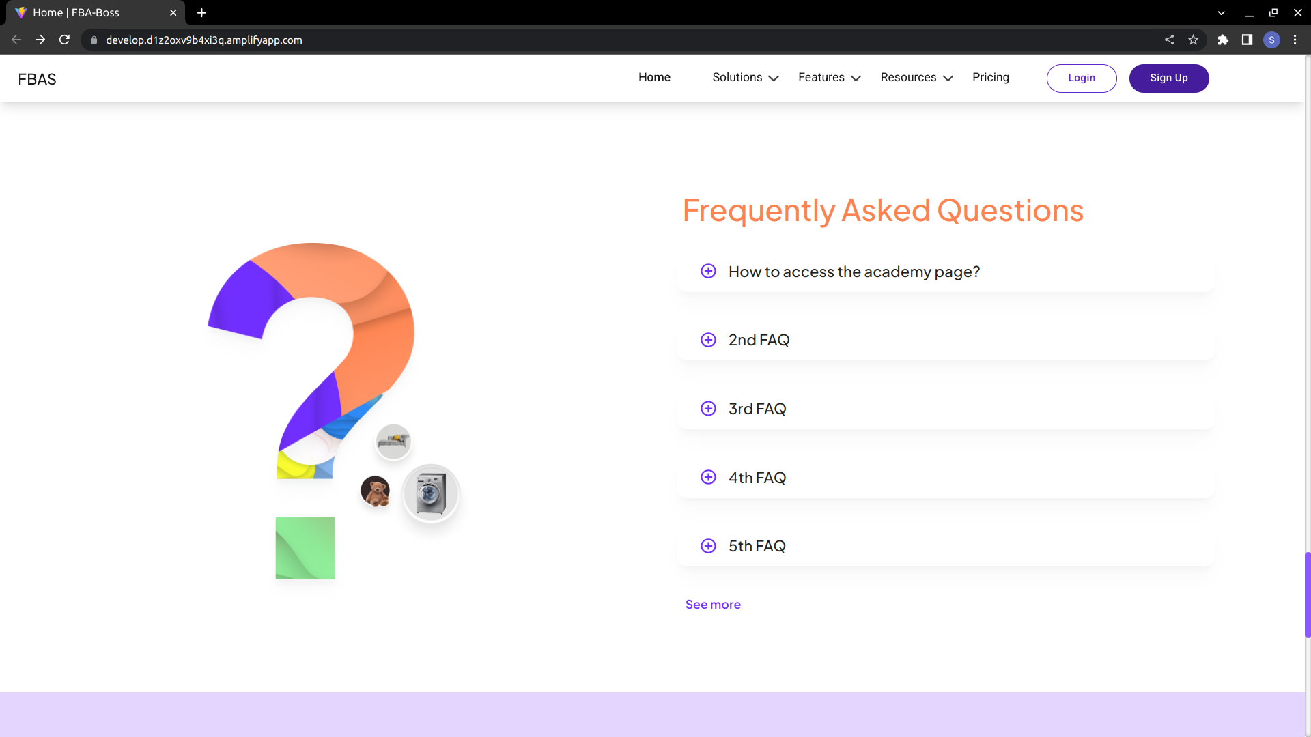Click the FBAS site logo
This screenshot has height=737, width=1311.
pyautogui.click(x=38, y=78)
